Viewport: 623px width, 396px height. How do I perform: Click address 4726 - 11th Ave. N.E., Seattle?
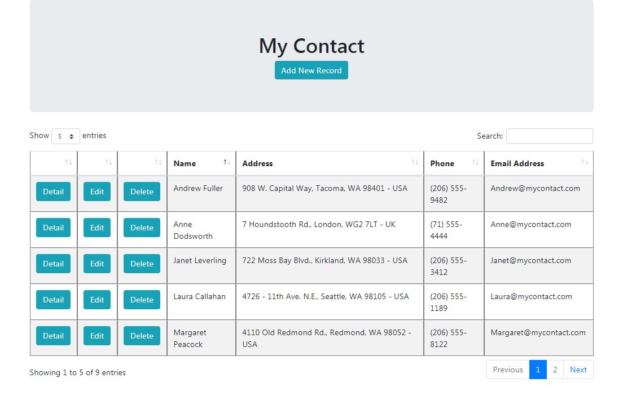pos(326,297)
